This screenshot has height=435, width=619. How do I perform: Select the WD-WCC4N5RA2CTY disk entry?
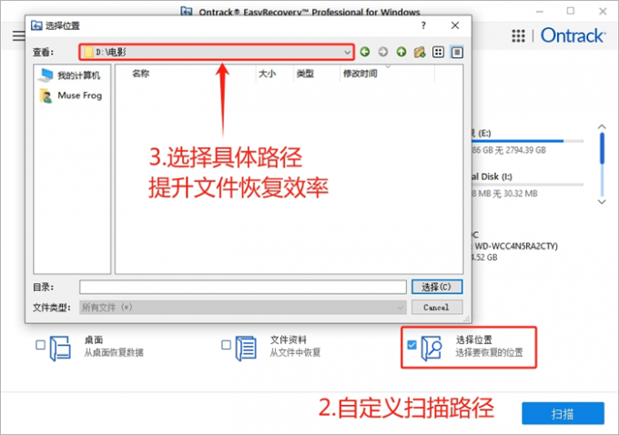pyautogui.click(x=515, y=246)
